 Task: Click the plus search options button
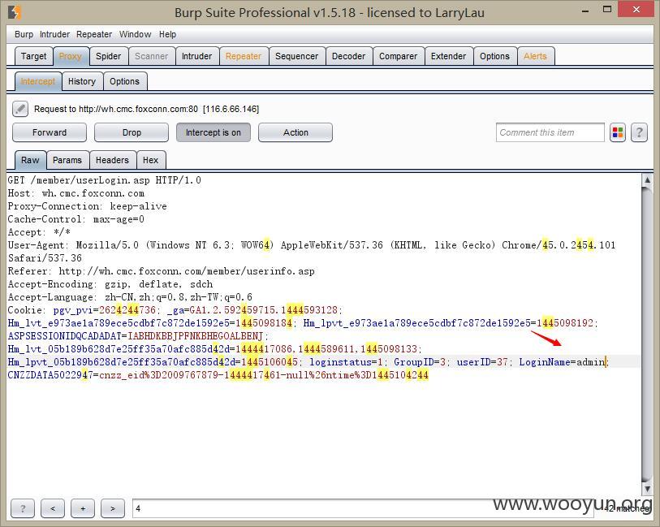[83, 508]
